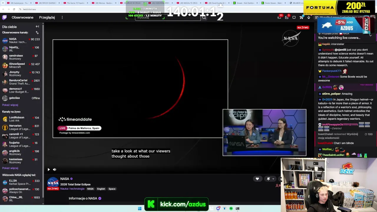The image size is (377, 212).
Task: Open the Obserwowane tab
Action: tap(22, 17)
